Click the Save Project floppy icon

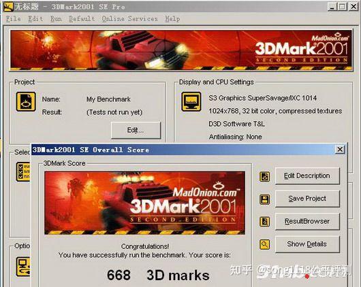pos(264,199)
